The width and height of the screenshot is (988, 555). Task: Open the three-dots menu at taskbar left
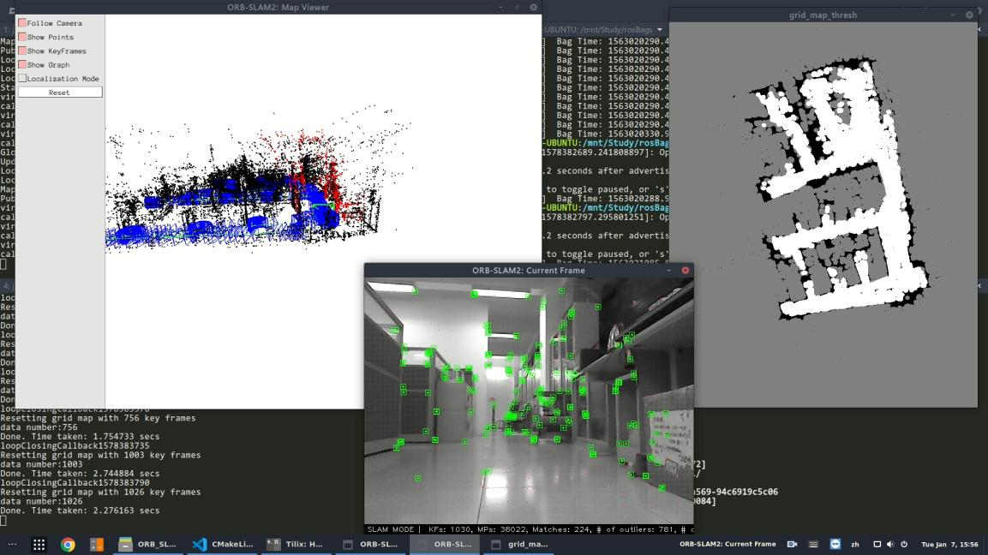[12, 544]
